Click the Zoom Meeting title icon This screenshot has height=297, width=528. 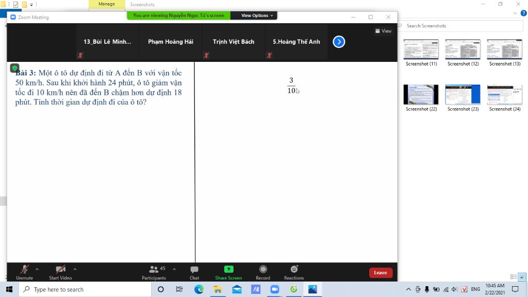click(x=13, y=17)
